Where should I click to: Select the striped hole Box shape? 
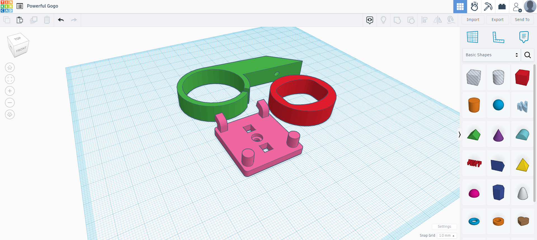pos(474,77)
